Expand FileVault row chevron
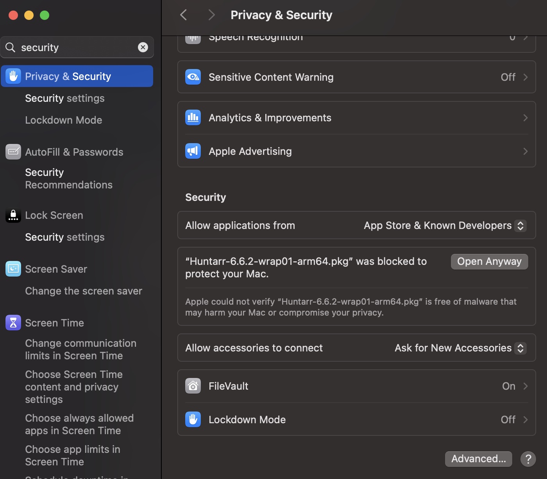Screen dimensions: 547x479 tap(526, 386)
